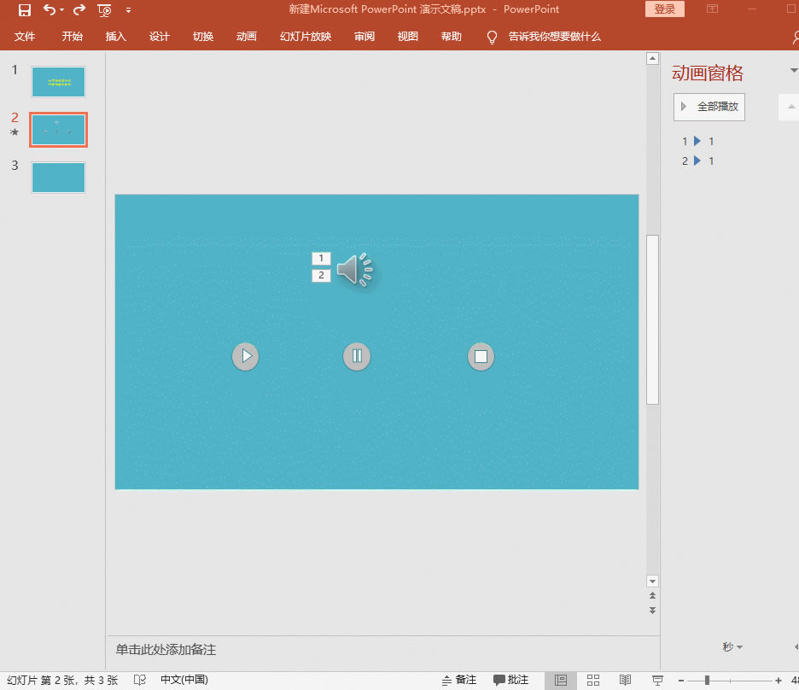This screenshot has width=799, height=690.
Task: Open the 动画 ribbon tab
Action: click(x=246, y=37)
